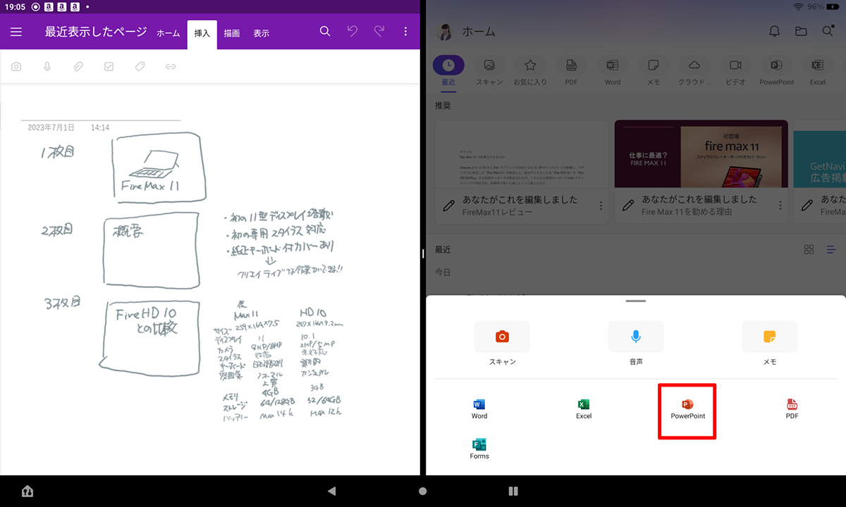Tap the bottom sheet drag handle
Image resolution: width=846 pixels, height=507 pixels.
635,301
